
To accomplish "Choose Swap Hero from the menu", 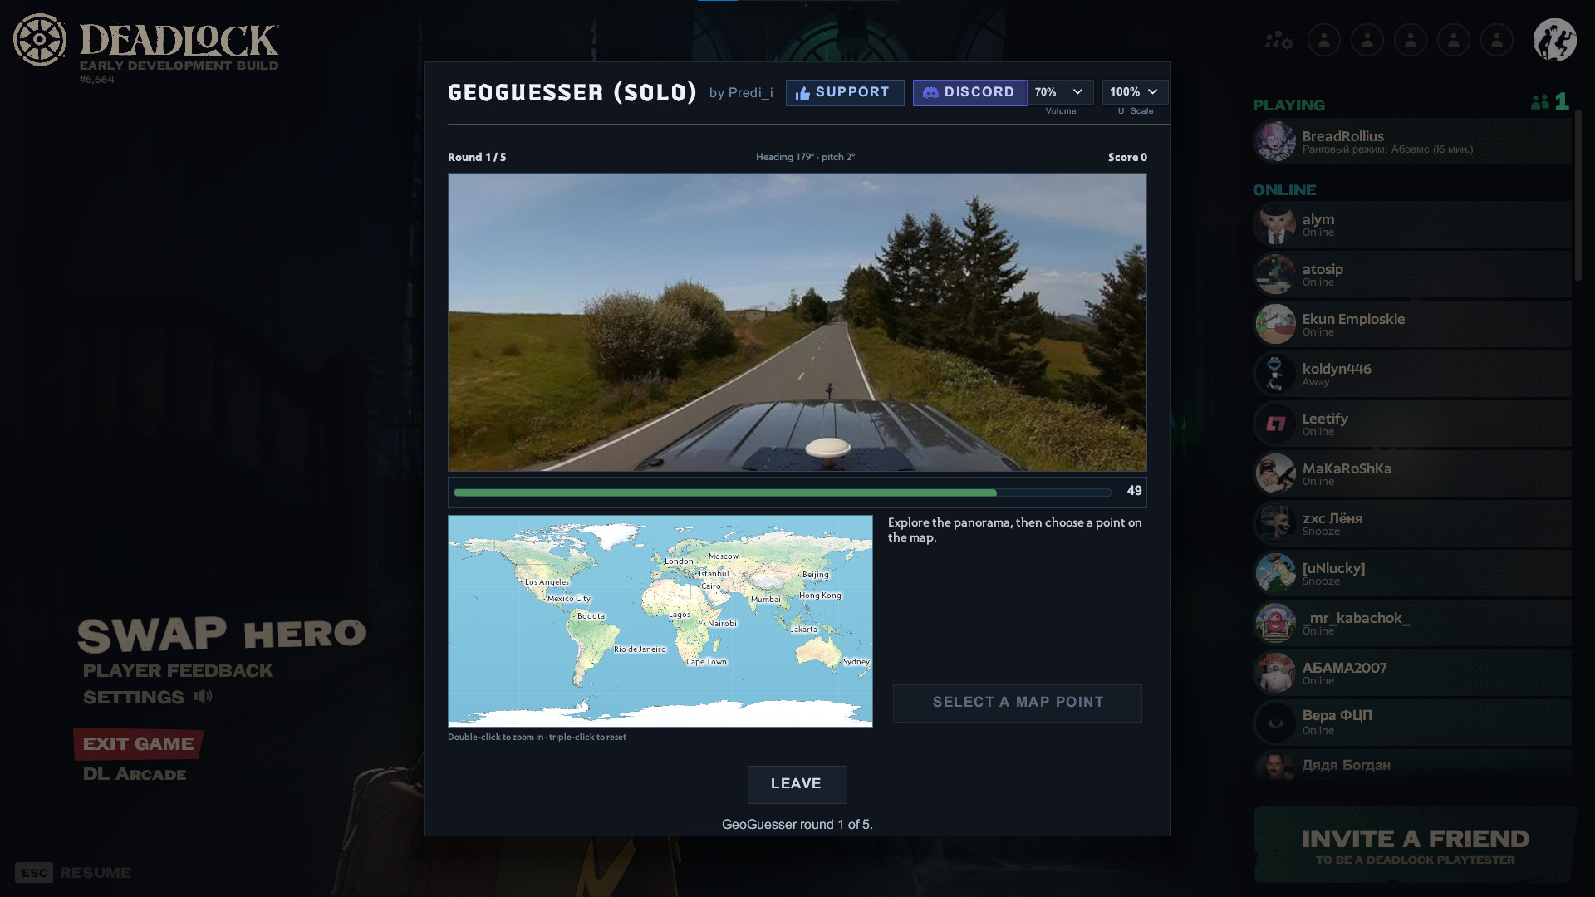I will pos(222,635).
